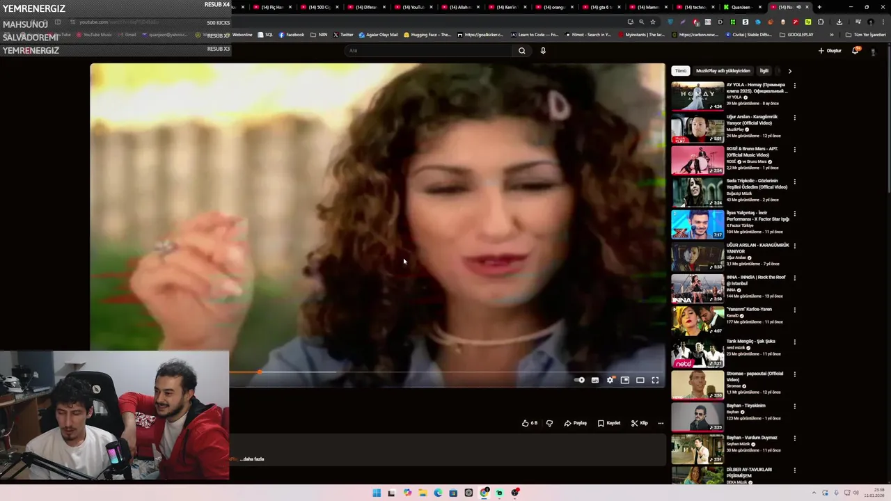Viewport: 891px width, 501px height.
Task: Open options menu for UĞUR ARSLAN - KARAGÜMRÜK YANIYOR
Action: (794, 246)
